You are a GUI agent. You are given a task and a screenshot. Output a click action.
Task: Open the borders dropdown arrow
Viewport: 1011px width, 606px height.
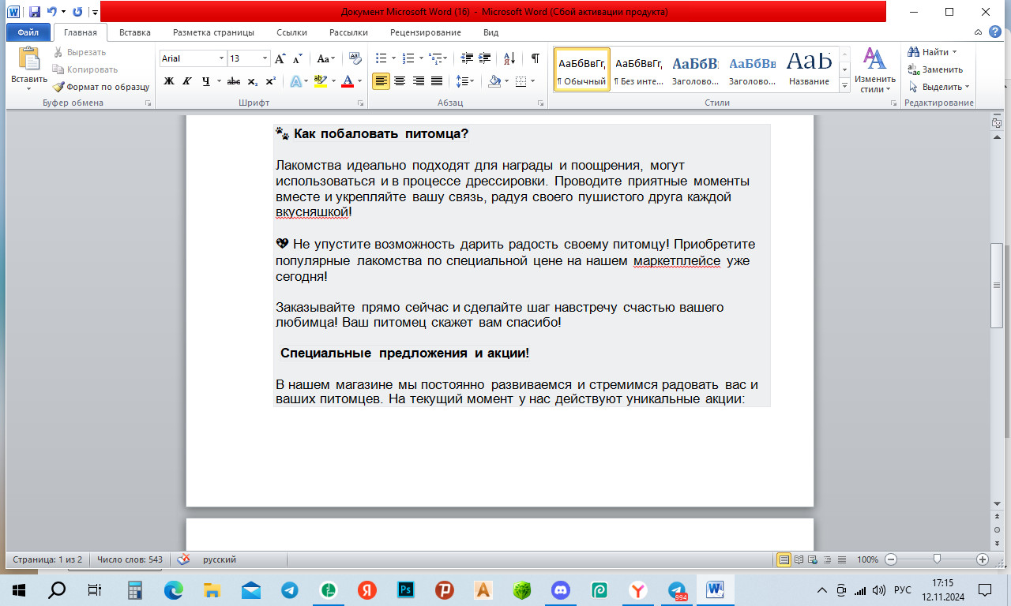[x=532, y=81]
